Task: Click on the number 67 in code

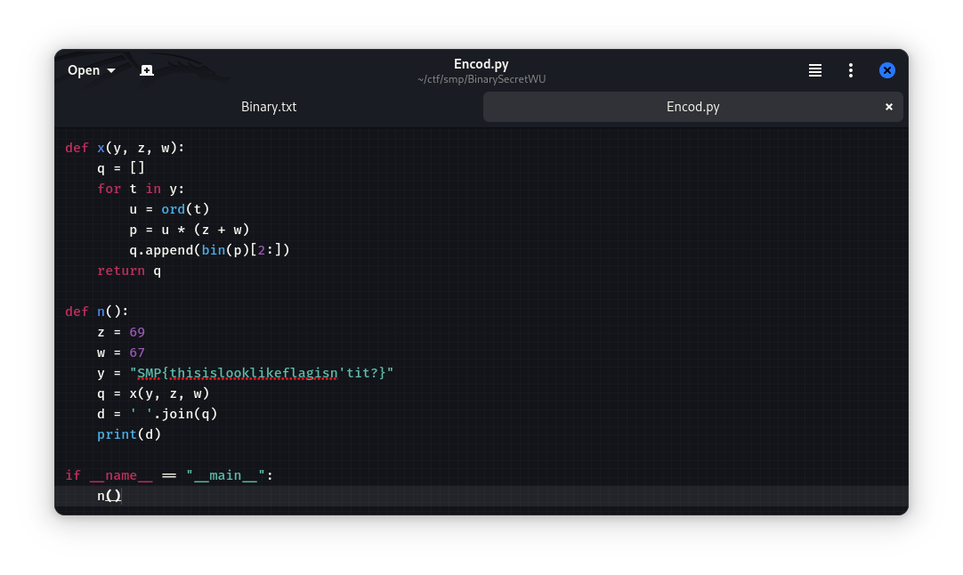Action: click(137, 352)
